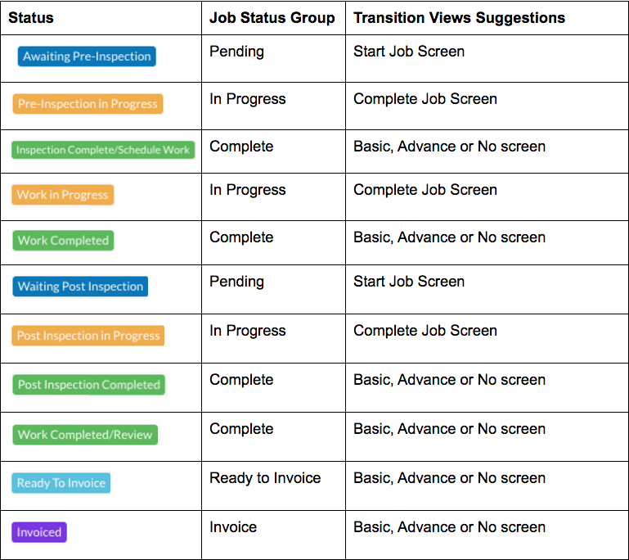
Task: Click the purple Invoiced badge
Action: pyautogui.click(x=39, y=532)
